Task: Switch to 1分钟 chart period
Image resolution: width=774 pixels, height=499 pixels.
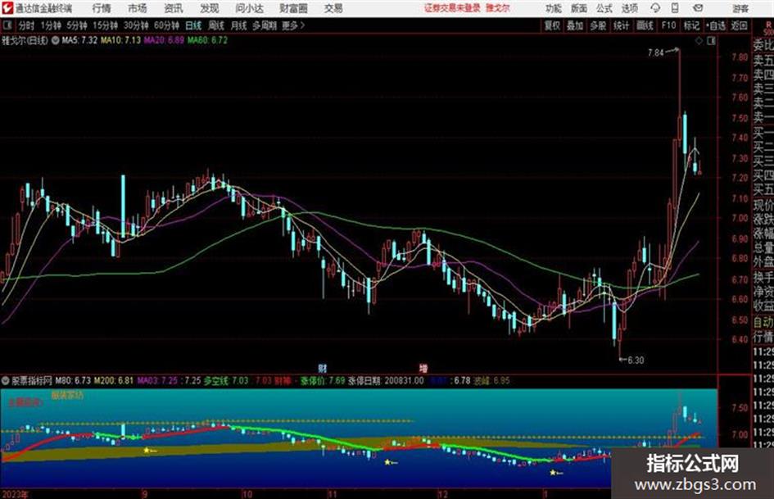Action: coord(51,25)
